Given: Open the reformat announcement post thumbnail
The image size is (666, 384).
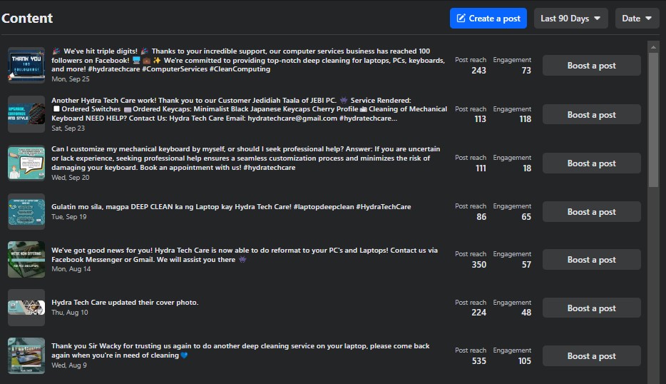Looking at the screenshot, I should pyautogui.click(x=26, y=260).
